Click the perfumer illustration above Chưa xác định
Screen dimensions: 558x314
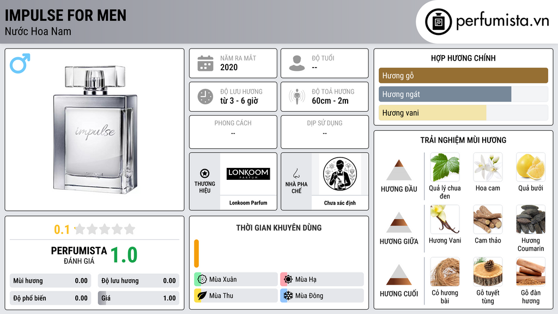click(340, 174)
